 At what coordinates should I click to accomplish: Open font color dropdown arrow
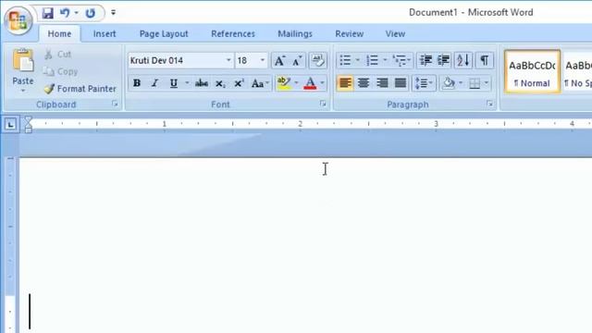coord(322,83)
